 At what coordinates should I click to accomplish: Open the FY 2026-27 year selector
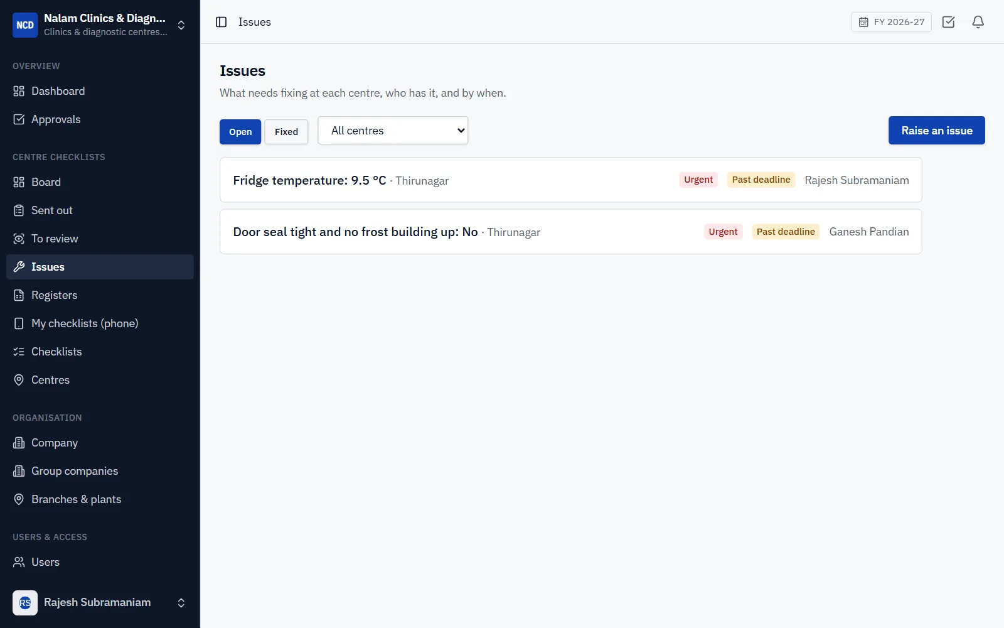point(891,22)
